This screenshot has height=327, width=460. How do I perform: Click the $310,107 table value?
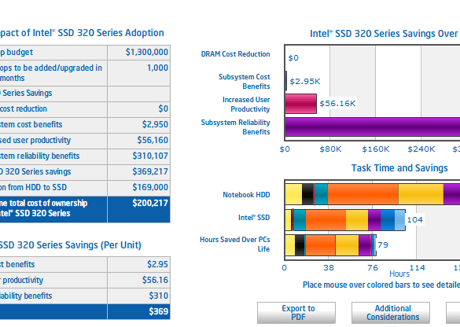[x=150, y=156]
